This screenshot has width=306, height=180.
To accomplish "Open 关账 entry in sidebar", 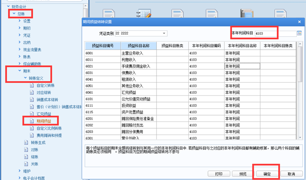I will pos(35,164).
